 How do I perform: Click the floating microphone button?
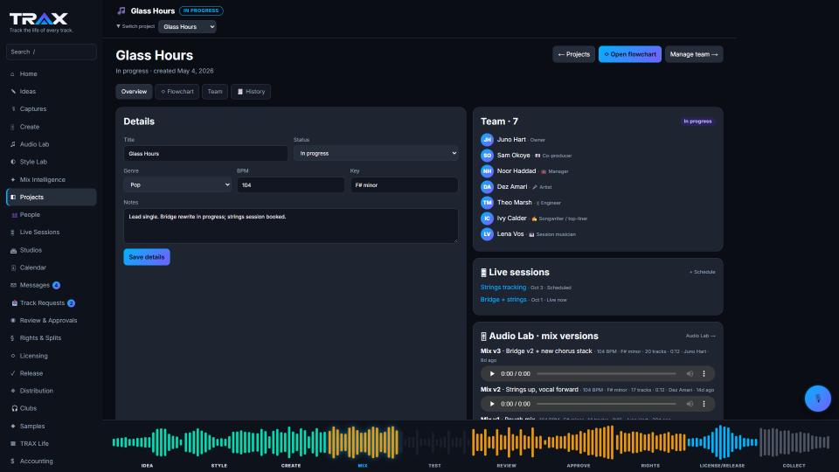[x=818, y=399]
